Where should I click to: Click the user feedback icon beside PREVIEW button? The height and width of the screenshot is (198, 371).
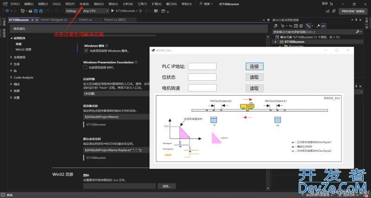tap(334, 11)
